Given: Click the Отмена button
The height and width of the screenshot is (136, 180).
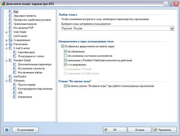Looking at the screenshot, I should pos(140,130).
